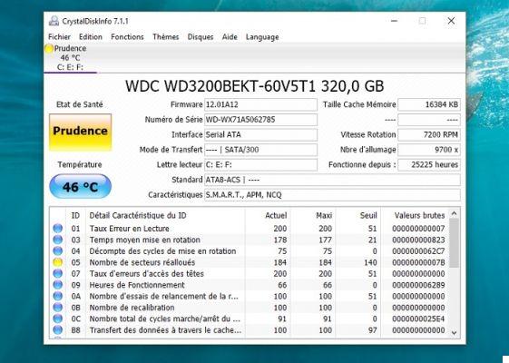Open the Edition menu

pos(91,37)
